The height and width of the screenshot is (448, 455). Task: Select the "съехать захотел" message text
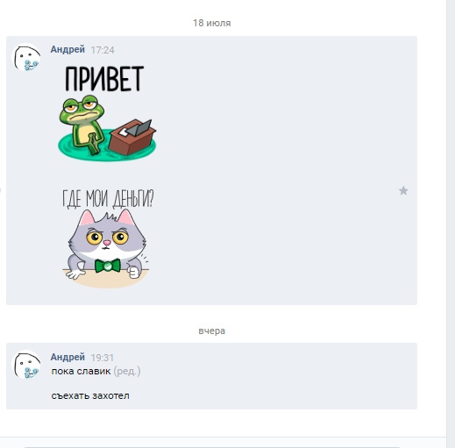(90, 395)
